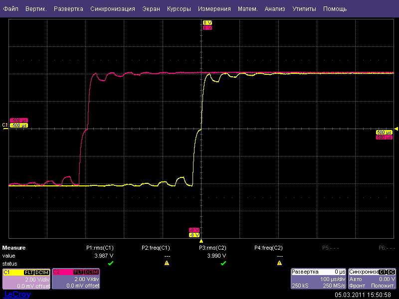Click the warning icon under P2:freq(C1)

pos(167,263)
